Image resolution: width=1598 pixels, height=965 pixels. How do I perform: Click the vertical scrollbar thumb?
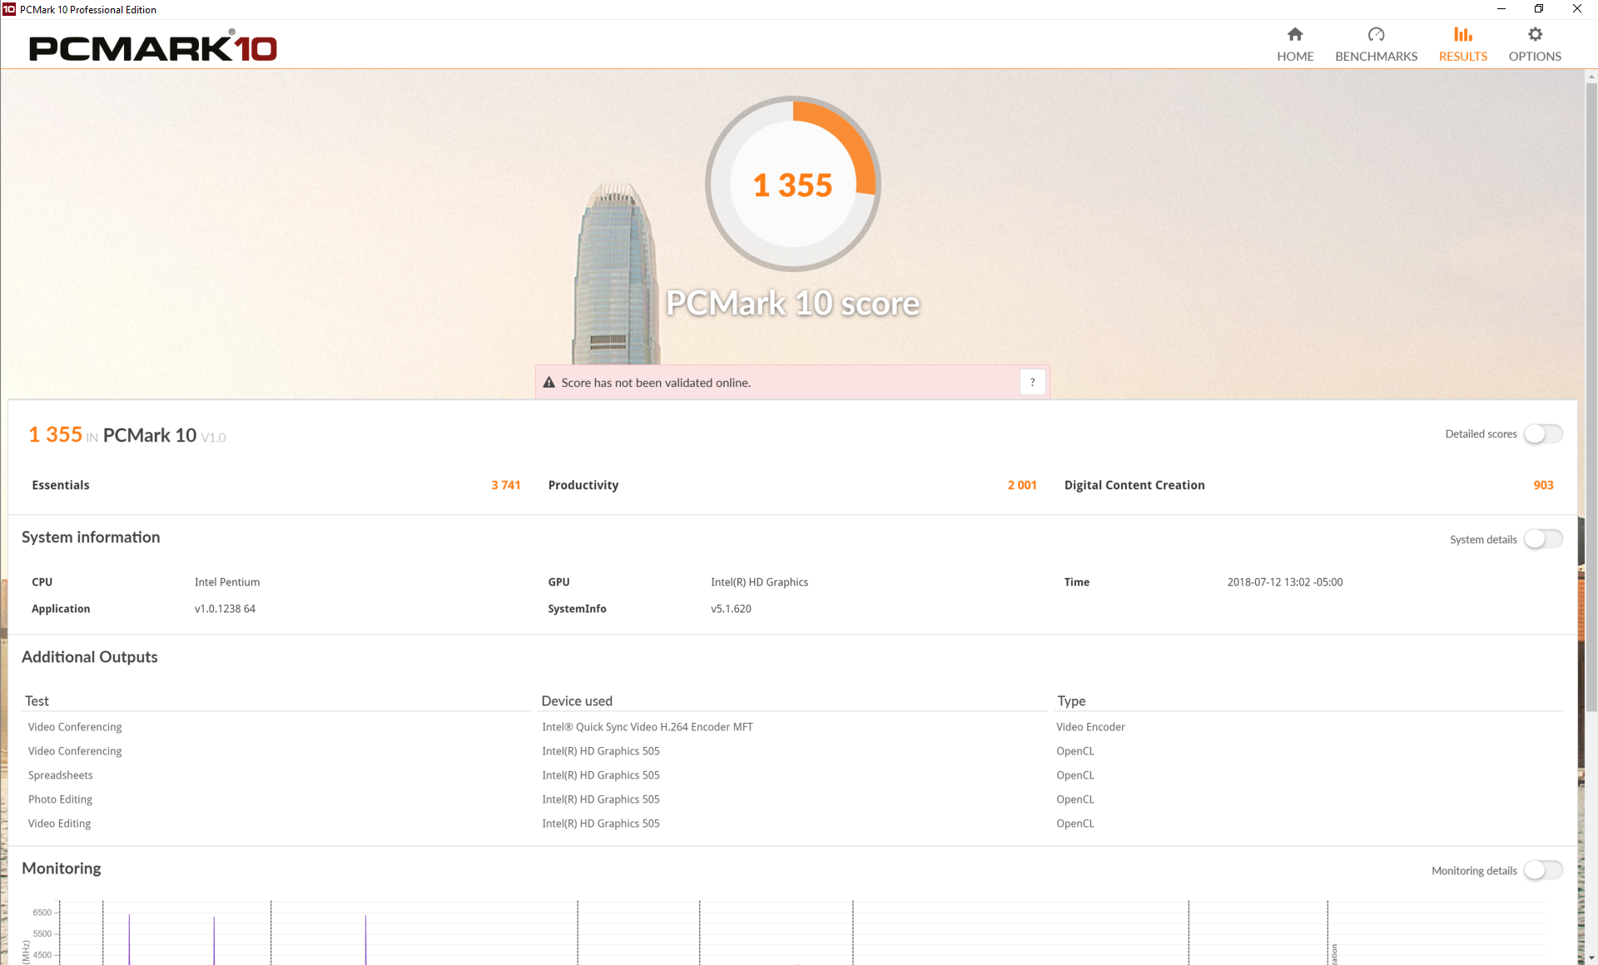pos(1591,397)
